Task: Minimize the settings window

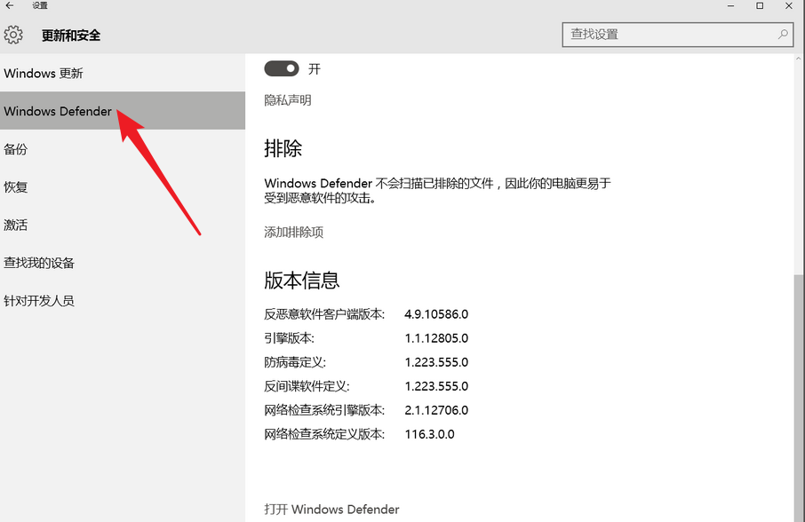Action: (730, 5)
